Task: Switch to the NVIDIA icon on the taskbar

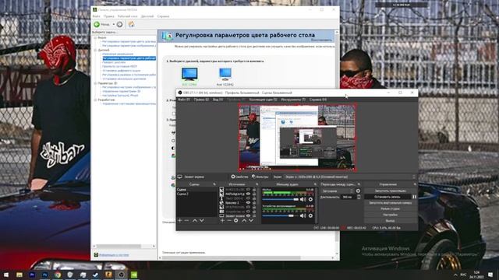Action: pyautogui.click(x=134, y=275)
